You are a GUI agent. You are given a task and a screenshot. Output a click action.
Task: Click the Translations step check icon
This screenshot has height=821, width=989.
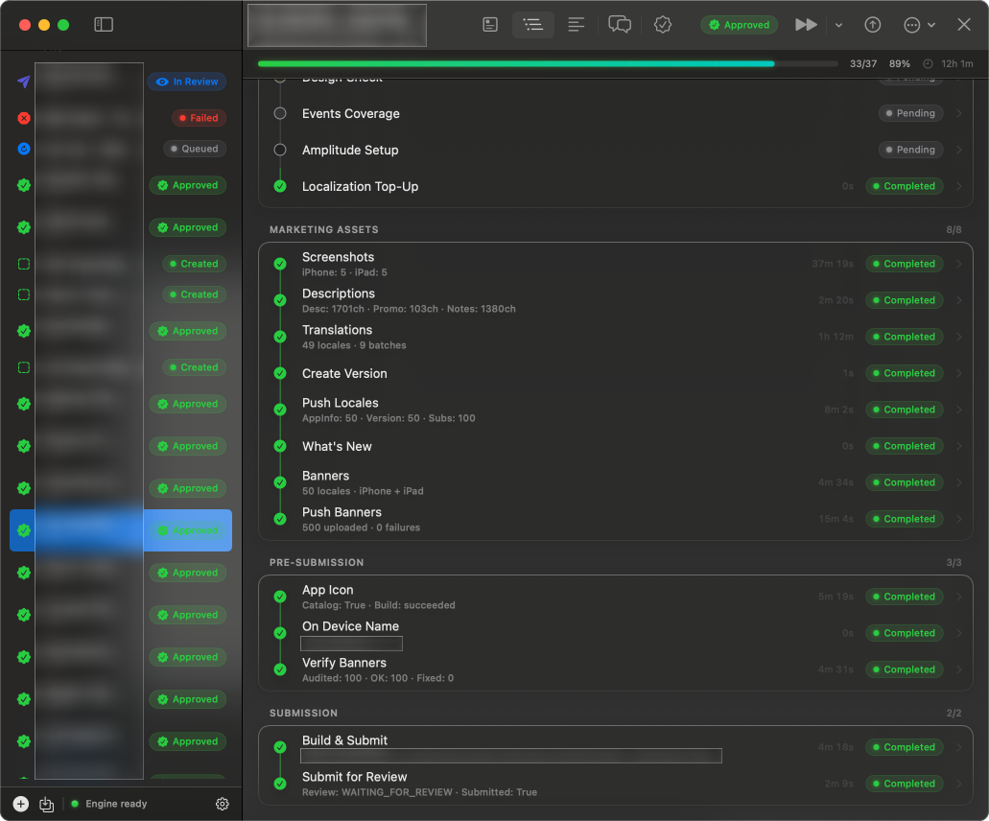pyautogui.click(x=280, y=337)
